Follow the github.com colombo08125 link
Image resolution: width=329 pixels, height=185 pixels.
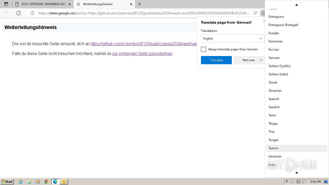coord(144,44)
